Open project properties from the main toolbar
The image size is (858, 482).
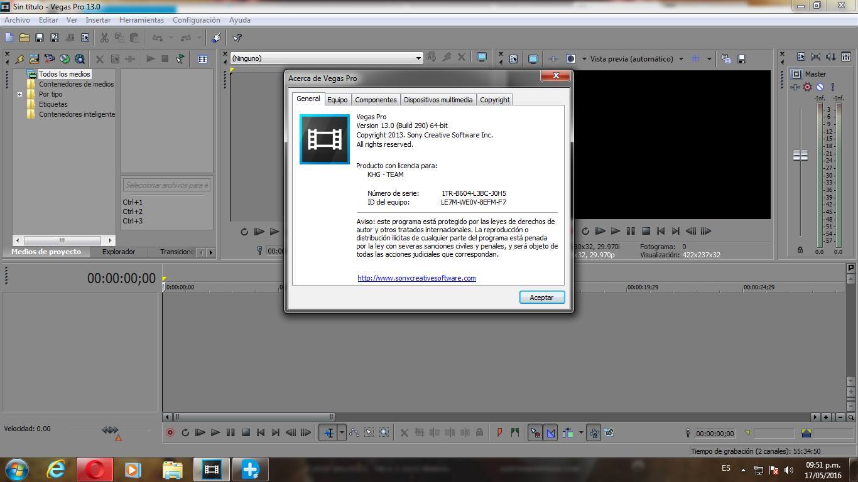tap(85, 38)
